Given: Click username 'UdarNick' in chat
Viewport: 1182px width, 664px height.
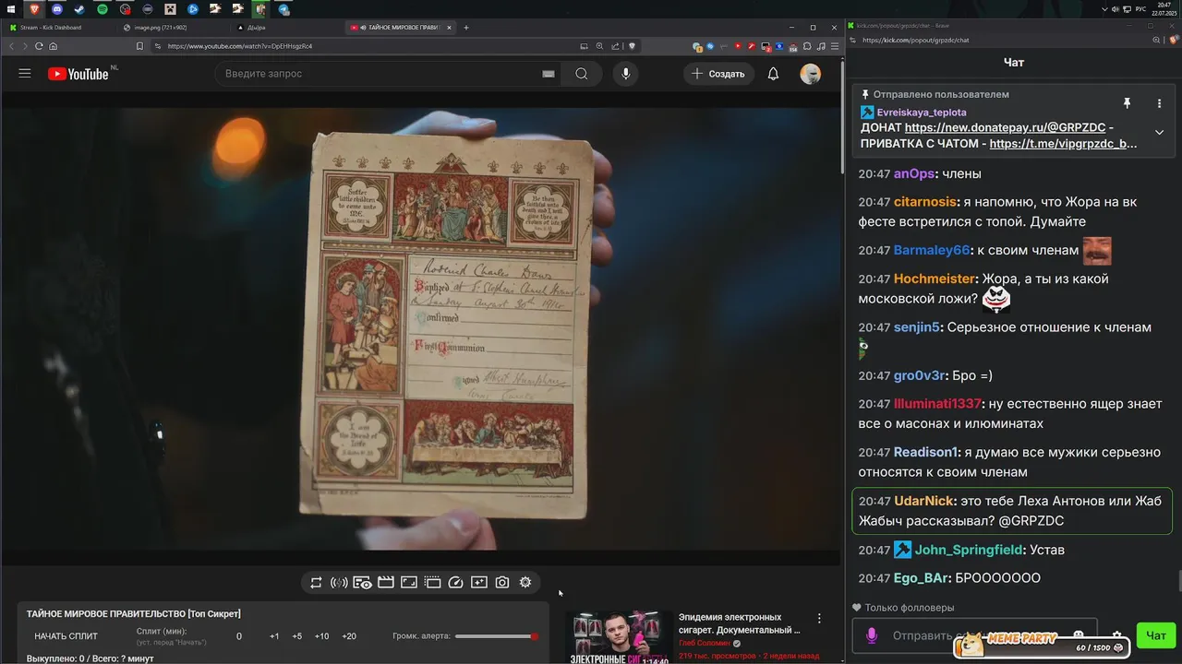Looking at the screenshot, I should 924,501.
